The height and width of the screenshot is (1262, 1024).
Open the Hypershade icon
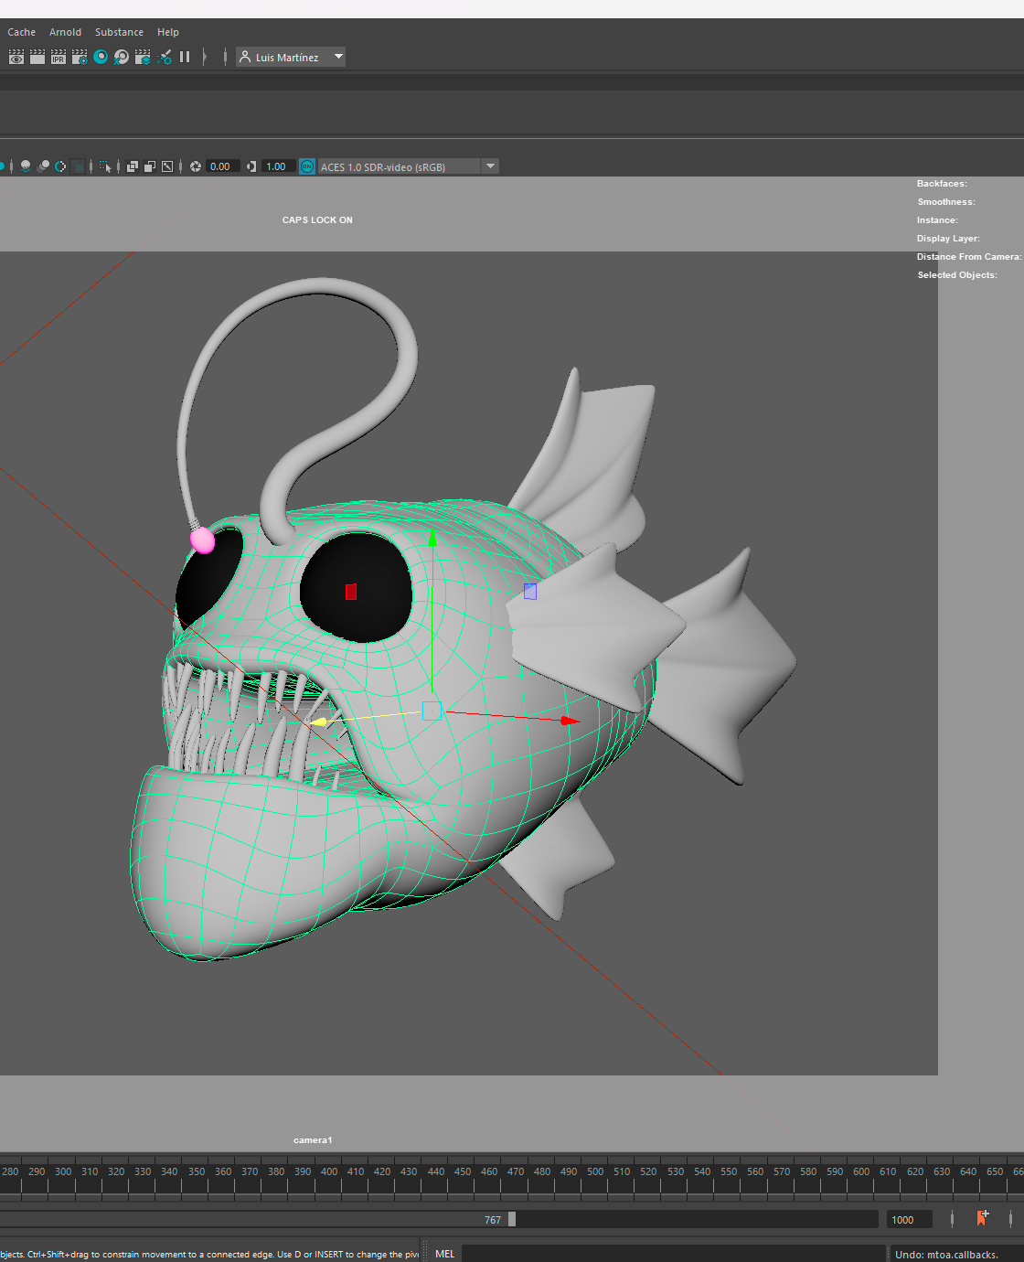pos(101,57)
